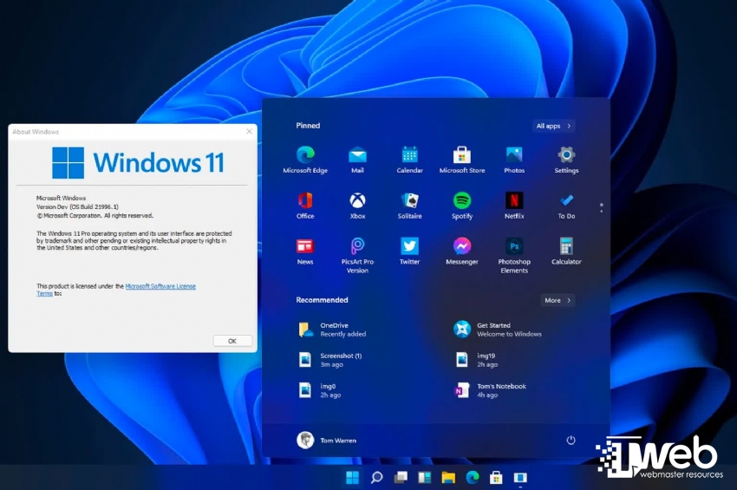This screenshot has height=490, width=737.
Task: Open the Calculator app
Action: click(566, 252)
